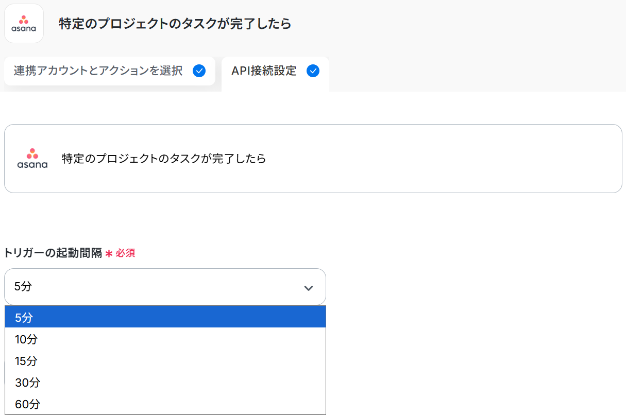
Task: Click the asana wordmark under the header logo
Action: (24, 29)
